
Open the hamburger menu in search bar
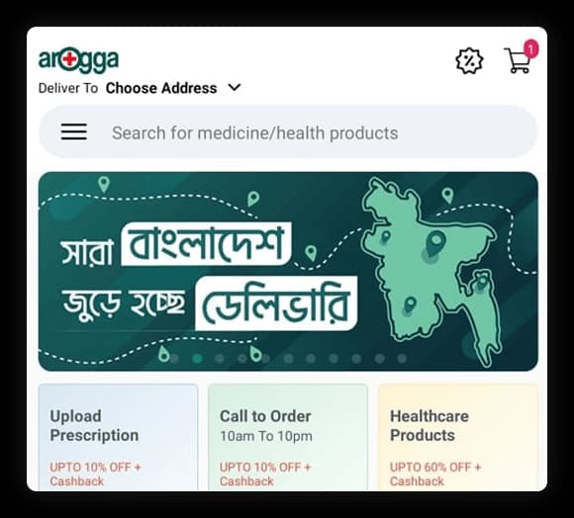coord(74,131)
